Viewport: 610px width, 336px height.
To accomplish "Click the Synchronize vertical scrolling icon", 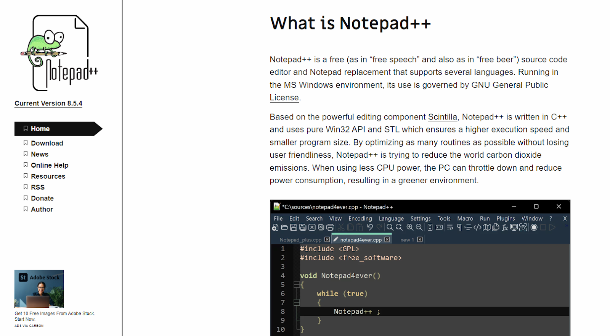I will (x=430, y=227).
